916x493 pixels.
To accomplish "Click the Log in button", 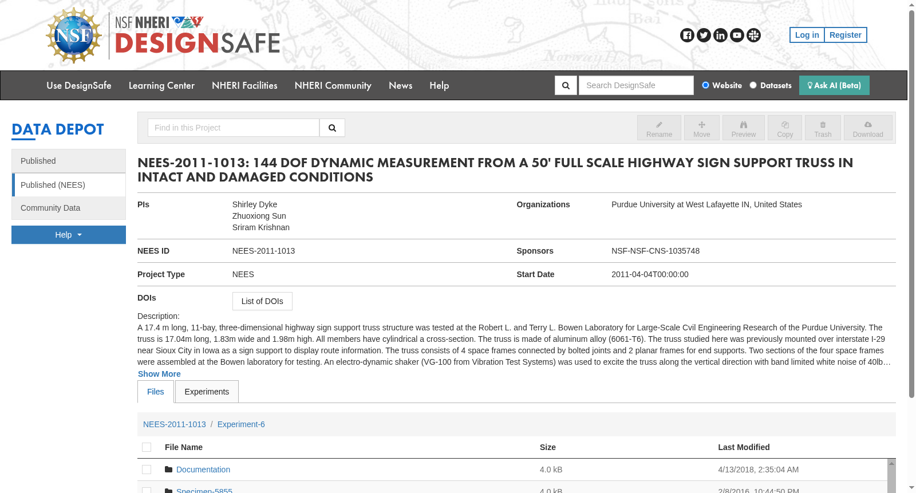I will point(807,35).
